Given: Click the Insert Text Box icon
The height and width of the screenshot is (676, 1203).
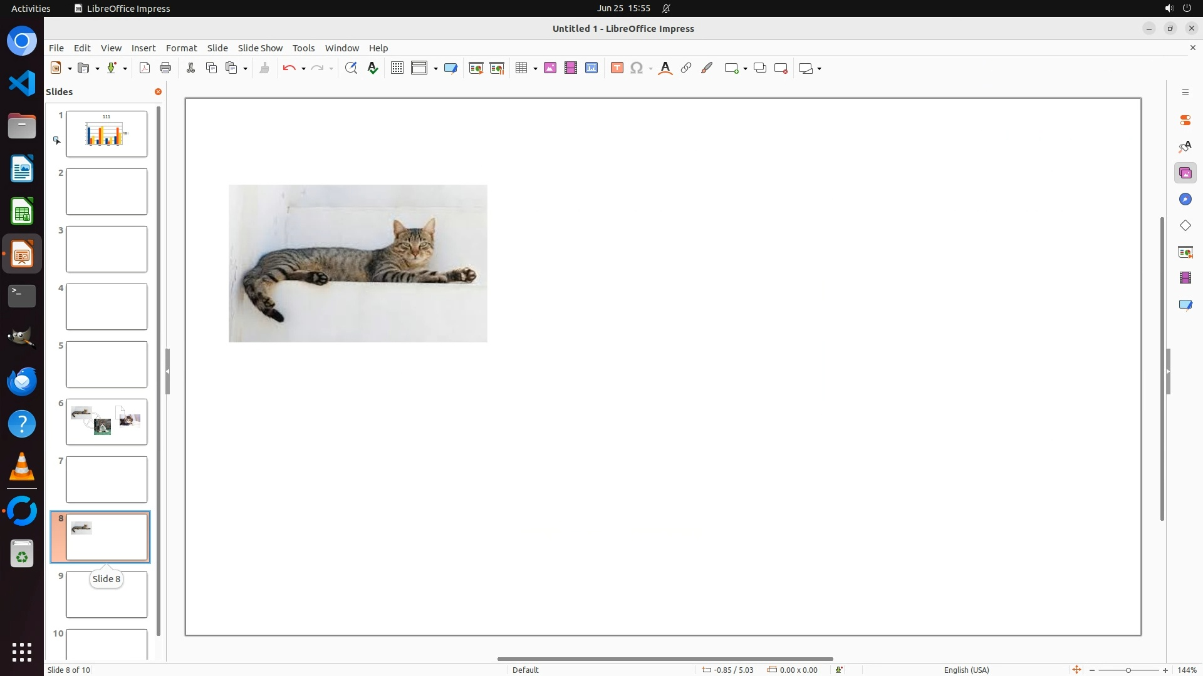Looking at the screenshot, I should pyautogui.click(x=617, y=68).
